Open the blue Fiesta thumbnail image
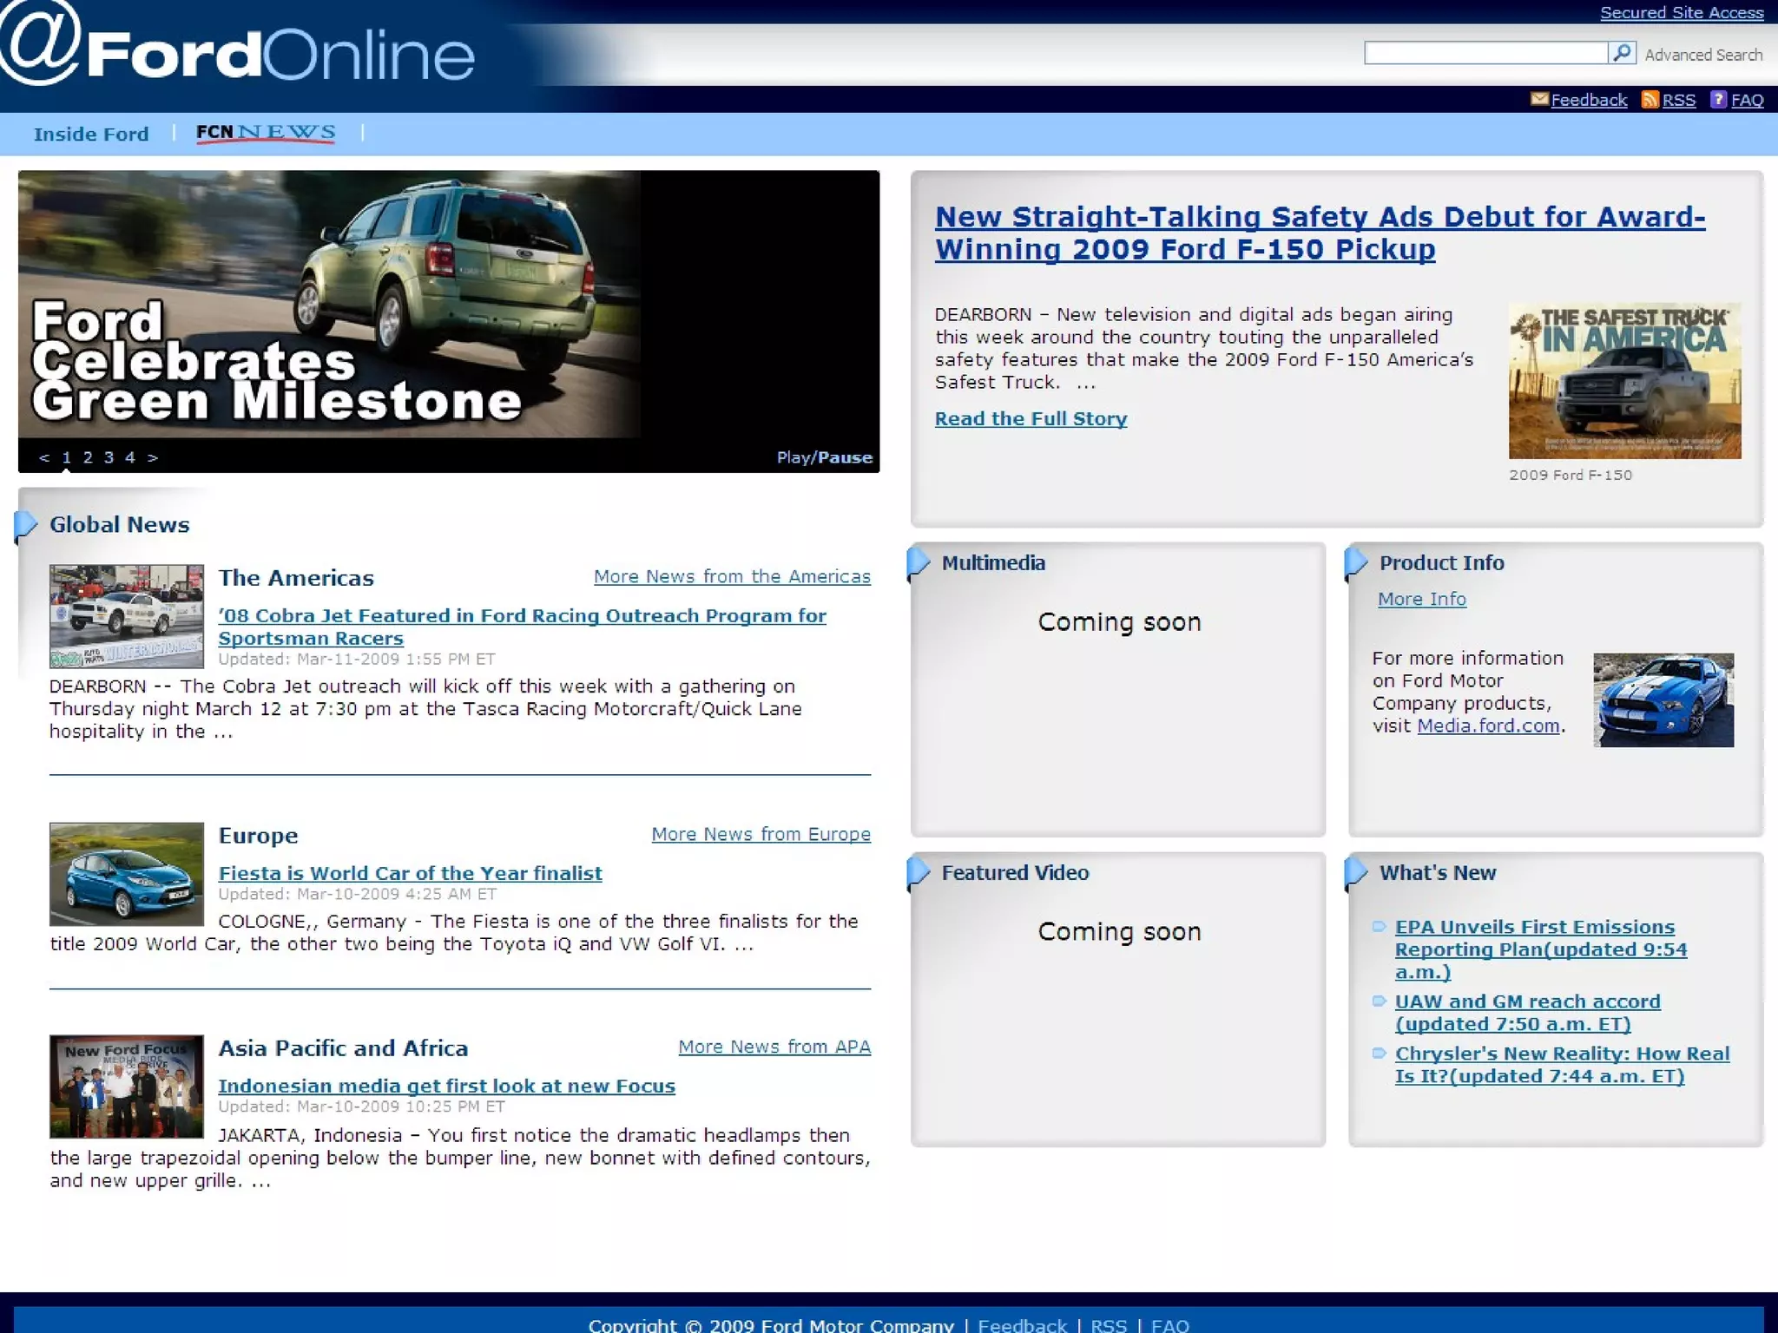 pyautogui.click(x=127, y=874)
